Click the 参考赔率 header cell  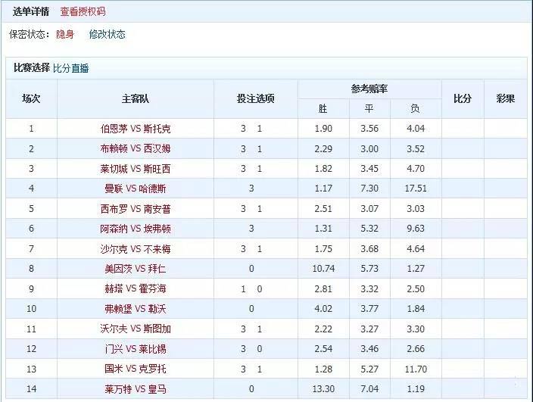369,89
